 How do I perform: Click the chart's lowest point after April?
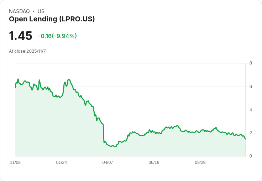coord(115,146)
